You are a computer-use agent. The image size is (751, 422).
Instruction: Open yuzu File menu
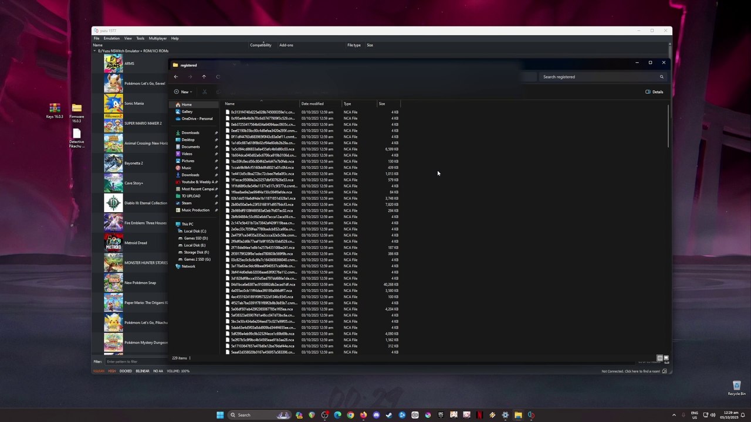[96, 38]
